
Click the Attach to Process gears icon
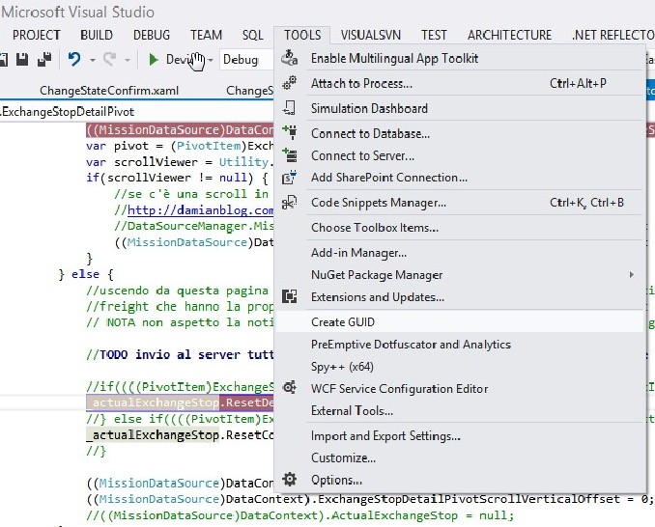(289, 84)
